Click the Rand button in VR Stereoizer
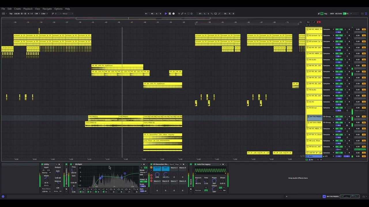 (172, 164)
